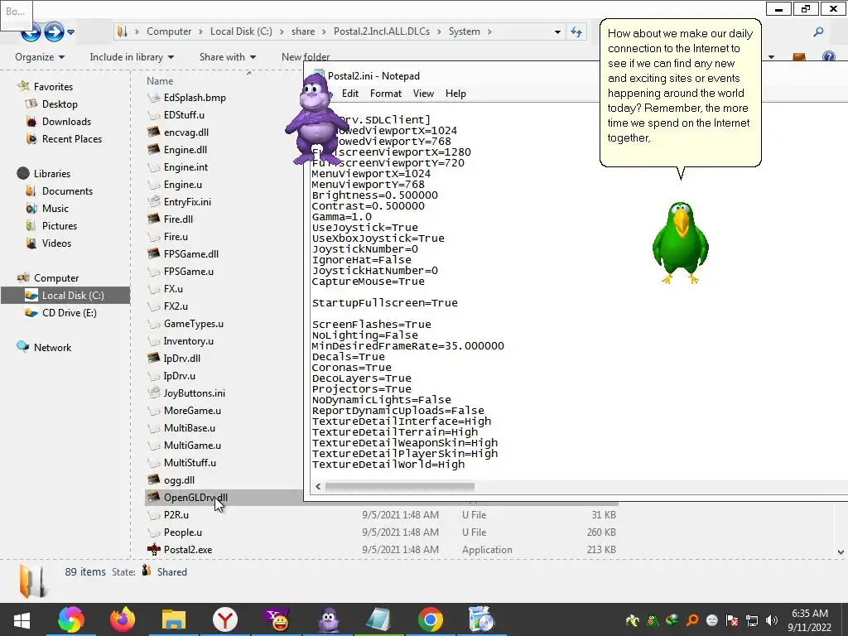Viewport: 848px width, 636px height.
Task: Select the FPSGame.dll file icon
Action: point(153,253)
